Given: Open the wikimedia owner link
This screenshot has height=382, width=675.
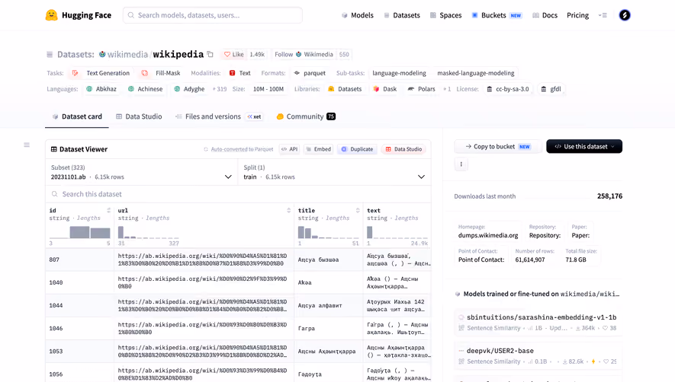Looking at the screenshot, I should coord(127,54).
